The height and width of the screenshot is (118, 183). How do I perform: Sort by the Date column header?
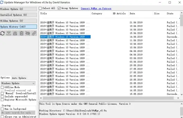coord(141,14)
